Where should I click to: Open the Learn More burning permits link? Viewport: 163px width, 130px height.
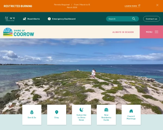pos(132,6)
